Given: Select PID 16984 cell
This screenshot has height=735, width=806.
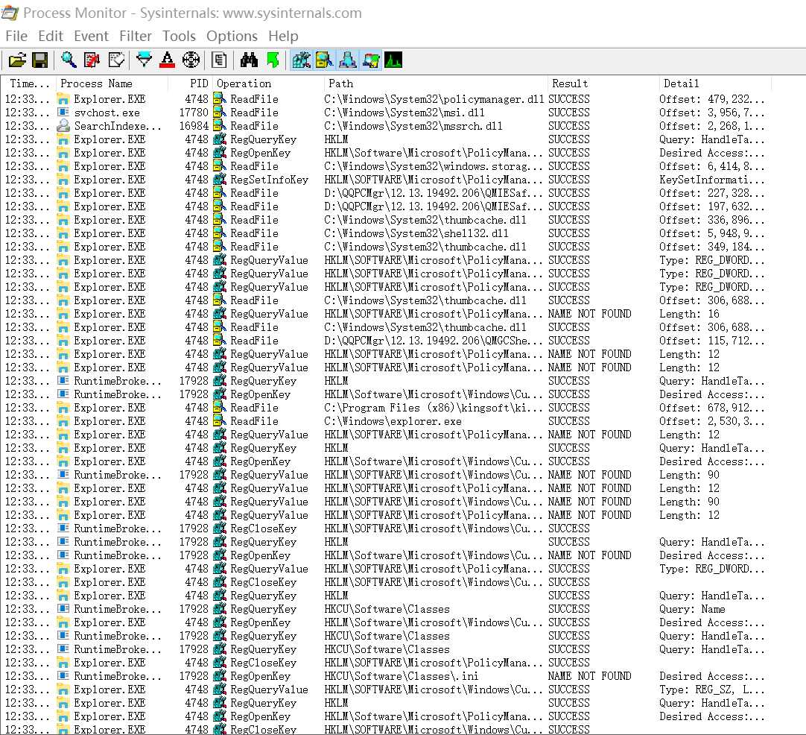Looking at the screenshot, I should (x=194, y=126).
